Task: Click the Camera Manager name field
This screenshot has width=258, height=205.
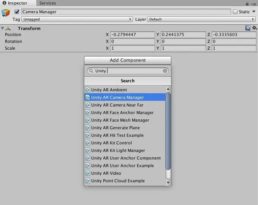Action: 126,12
